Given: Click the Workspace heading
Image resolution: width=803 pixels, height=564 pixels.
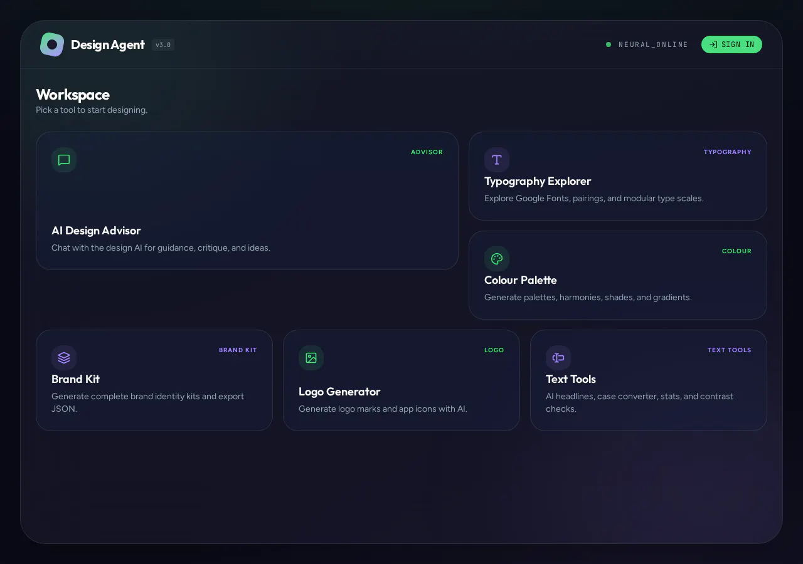Looking at the screenshot, I should coord(73,95).
